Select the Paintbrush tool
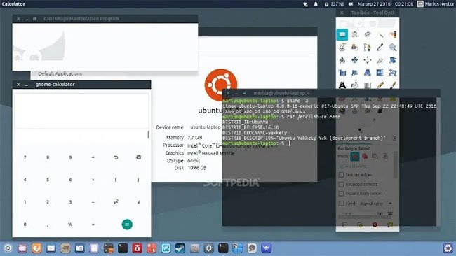 [393, 85]
